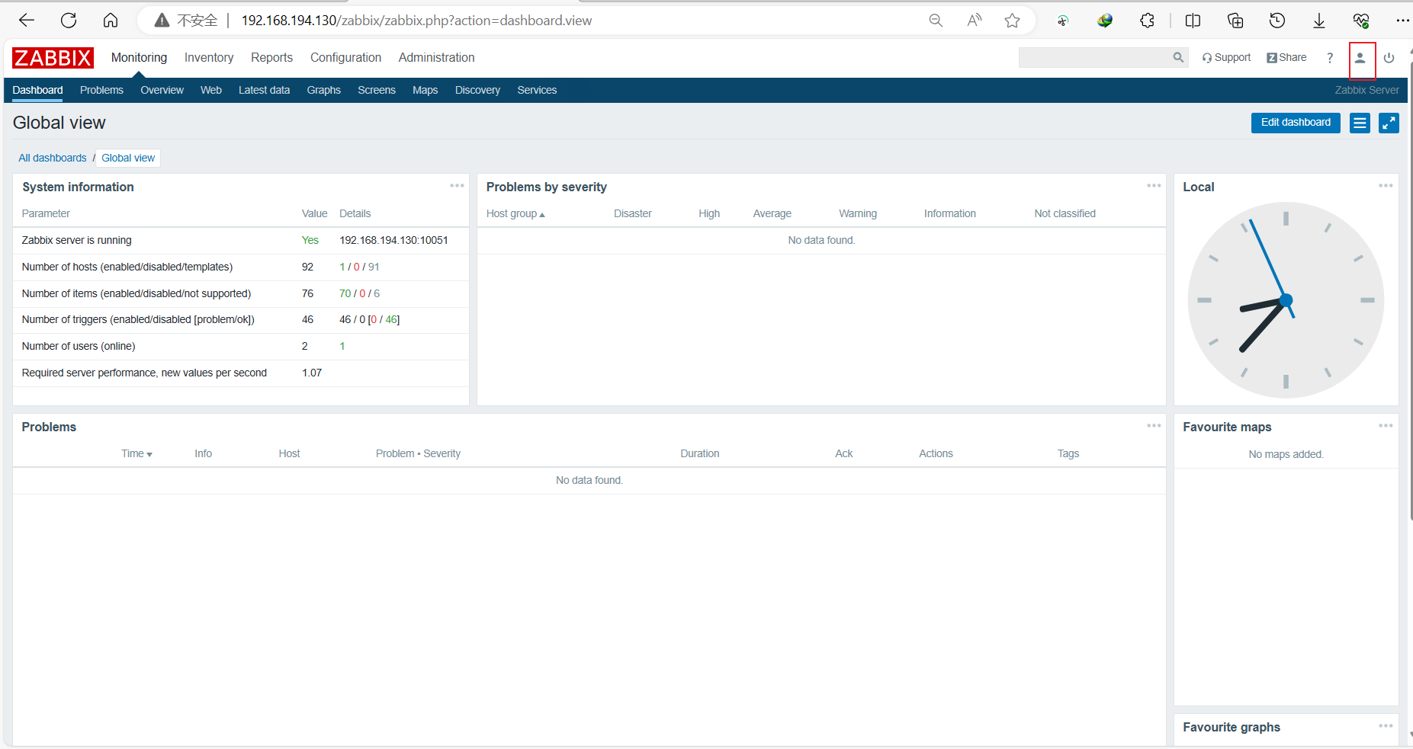Click the Edit dashboard button
The width and height of the screenshot is (1413, 749).
1296,123
